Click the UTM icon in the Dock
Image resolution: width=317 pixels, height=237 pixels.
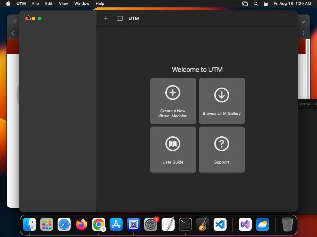click(133, 224)
